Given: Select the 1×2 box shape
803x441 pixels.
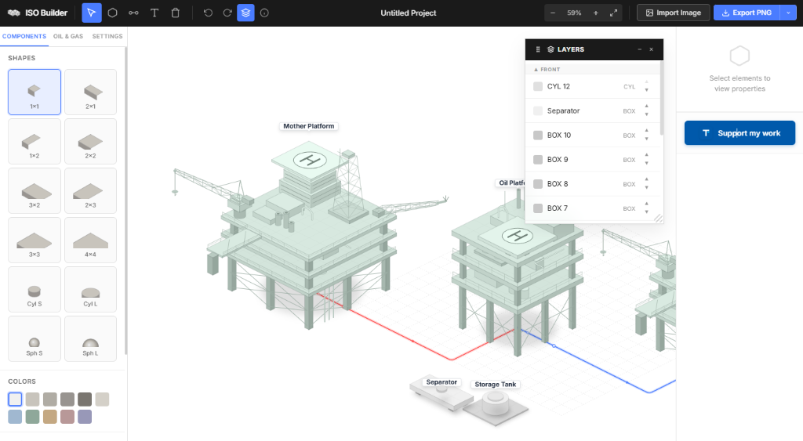Looking at the screenshot, I should tap(35, 141).
